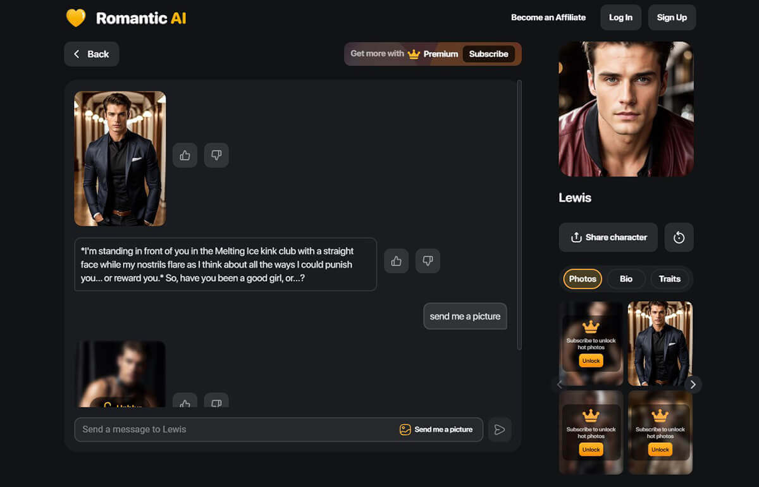Thumbs down the suited photo message
759x487 pixels.
(x=216, y=155)
